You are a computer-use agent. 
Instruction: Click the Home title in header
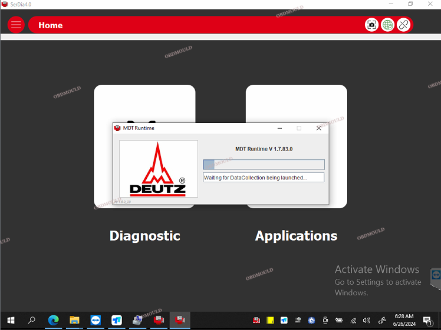point(51,25)
